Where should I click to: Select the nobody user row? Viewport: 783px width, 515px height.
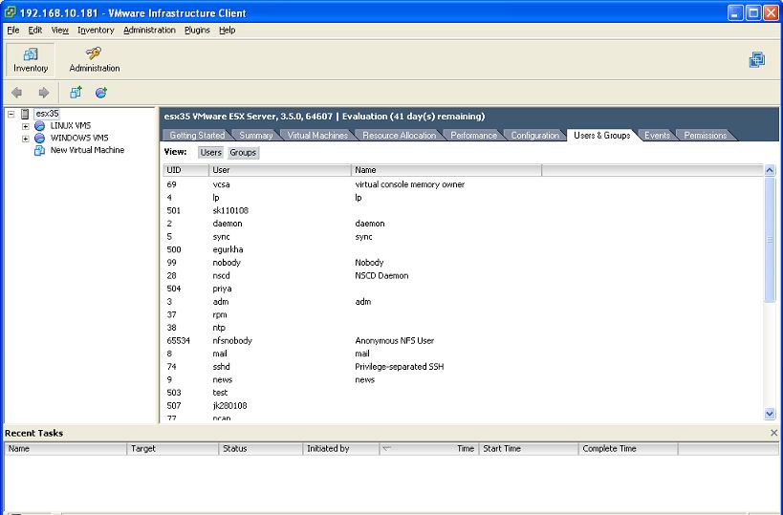click(x=464, y=263)
